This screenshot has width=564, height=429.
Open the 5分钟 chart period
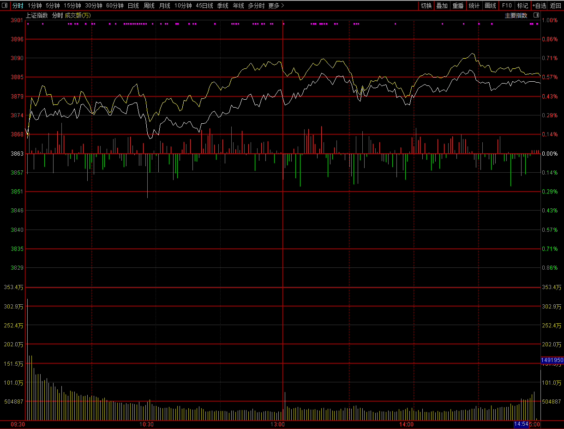53,6
